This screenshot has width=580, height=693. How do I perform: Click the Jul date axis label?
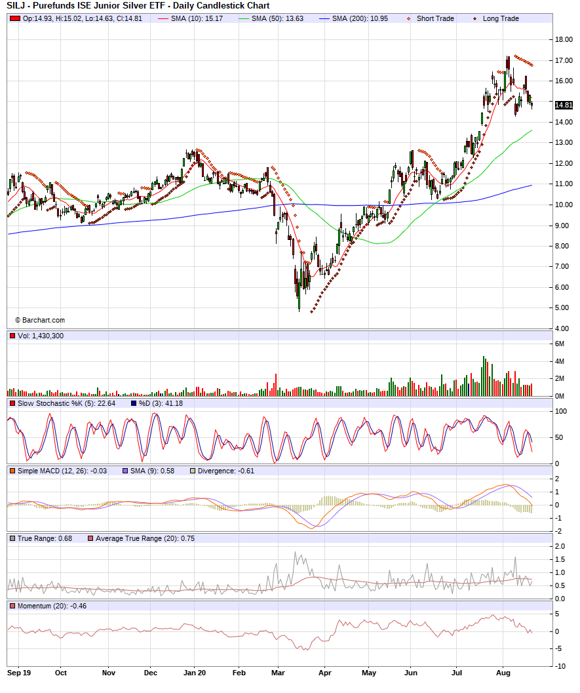click(x=457, y=673)
